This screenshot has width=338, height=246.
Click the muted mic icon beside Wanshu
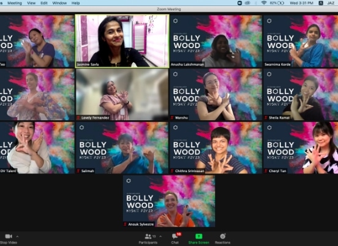pos(172,118)
